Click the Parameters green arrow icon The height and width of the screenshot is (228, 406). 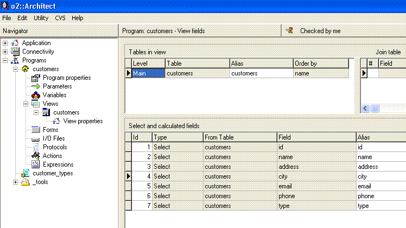click(x=36, y=86)
